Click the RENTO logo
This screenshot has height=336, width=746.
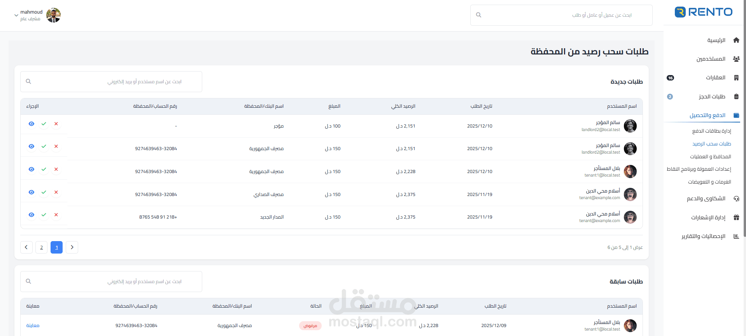click(703, 12)
